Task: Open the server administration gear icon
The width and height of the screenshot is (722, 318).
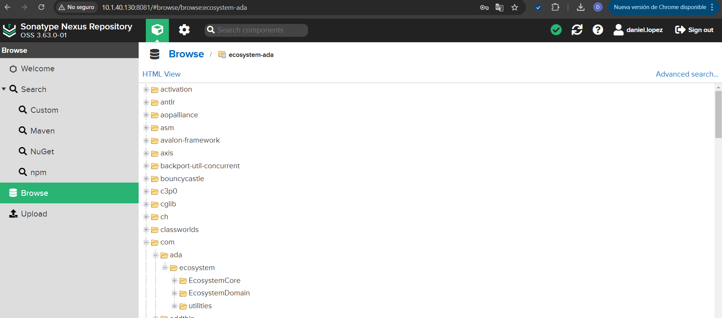Action: [x=184, y=30]
